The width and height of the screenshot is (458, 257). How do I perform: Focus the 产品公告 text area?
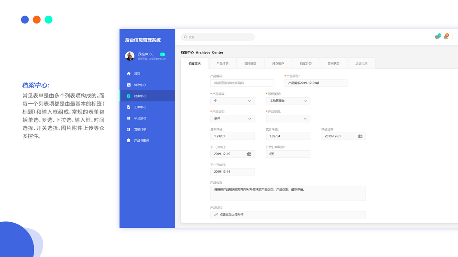coord(288,193)
